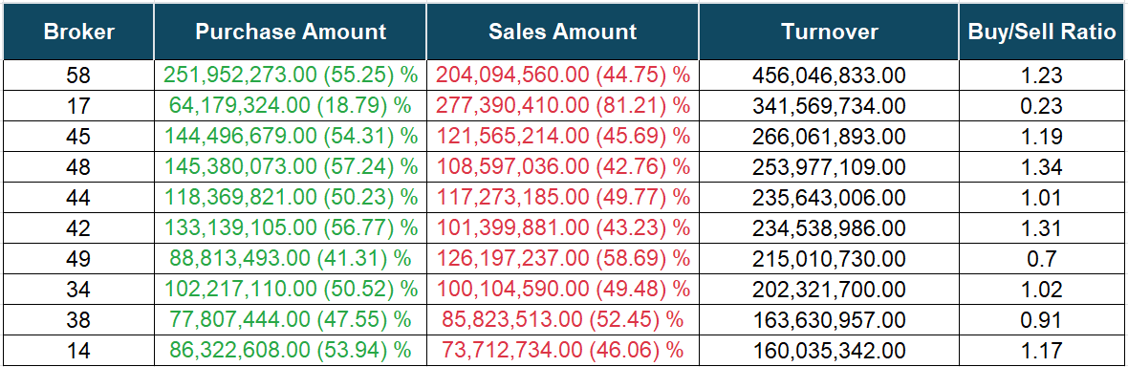
Task: Click the Sales Amount column header
Action: tap(562, 32)
